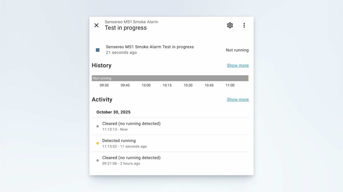Screen dimensions: 343x192
Task: Select the Detected running activity entry
Action: tap(119, 141)
